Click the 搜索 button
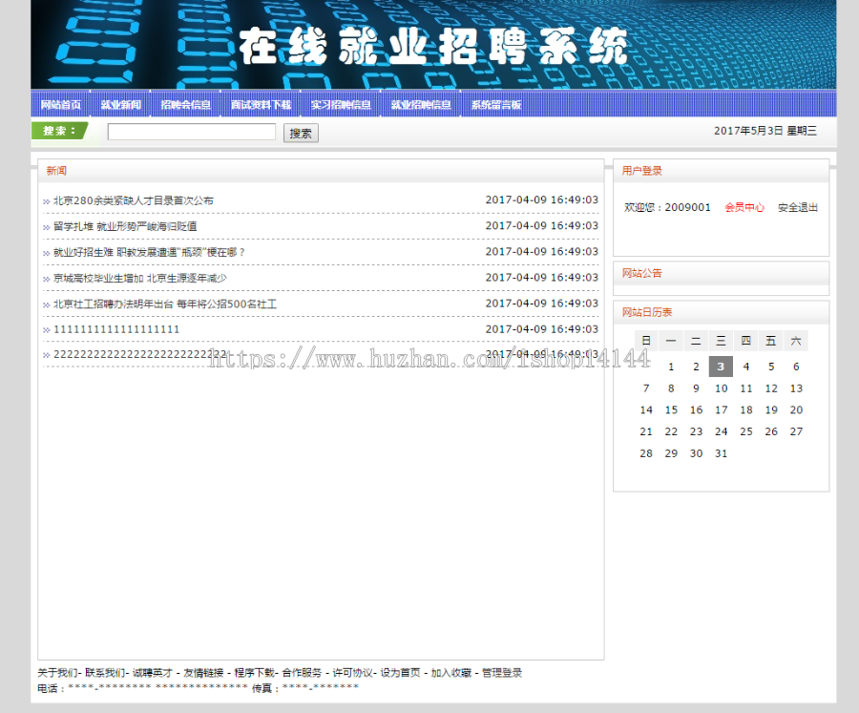This screenshot has width=859, height=713. (x=301, y=134)
